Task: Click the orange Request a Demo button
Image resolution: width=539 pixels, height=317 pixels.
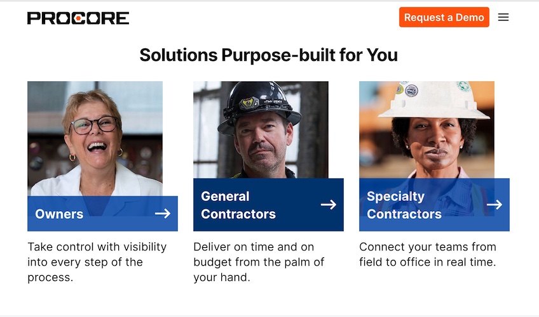Action: tap(444, 17)
